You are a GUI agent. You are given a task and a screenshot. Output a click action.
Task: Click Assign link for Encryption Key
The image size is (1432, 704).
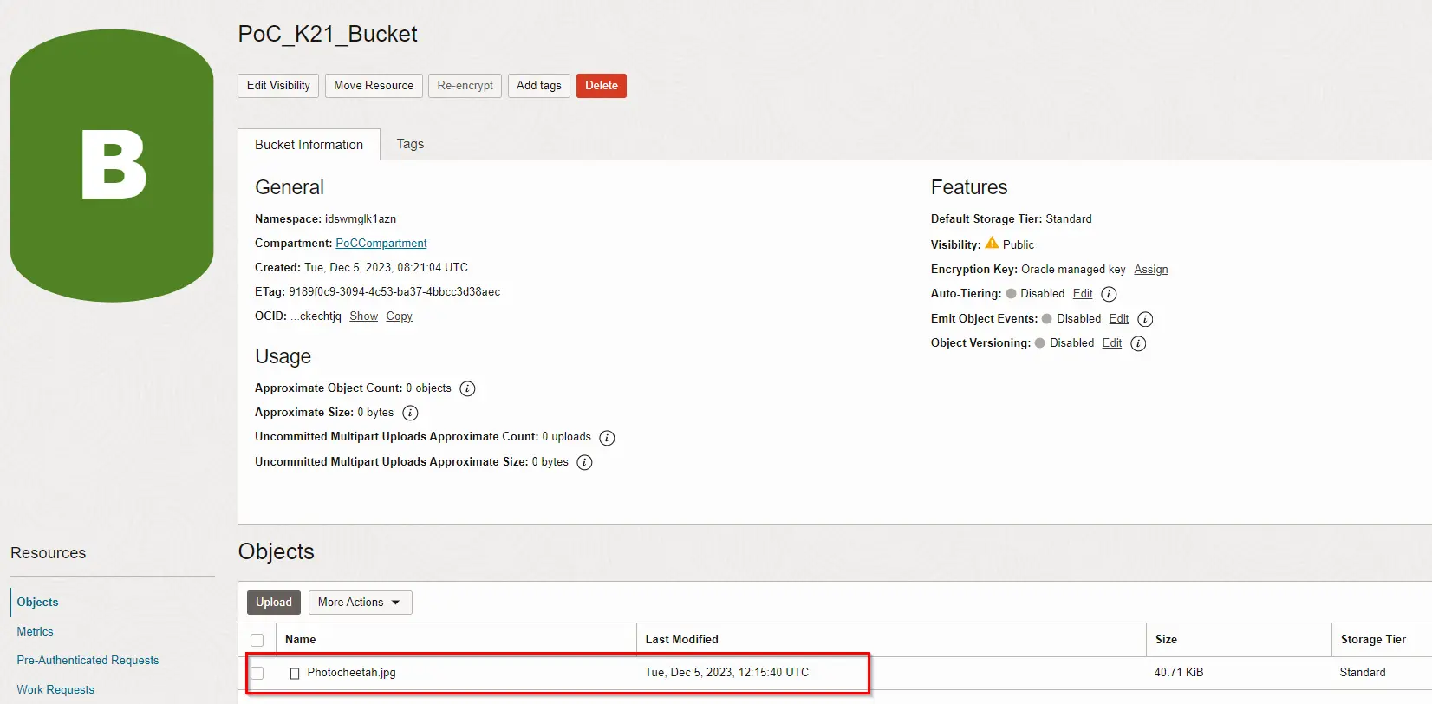point(1150,270)
